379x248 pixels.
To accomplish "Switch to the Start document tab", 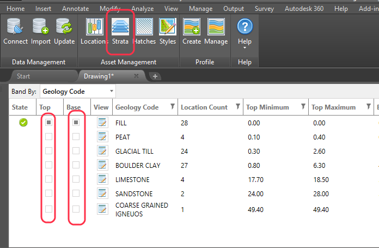I will click(23, 76).
